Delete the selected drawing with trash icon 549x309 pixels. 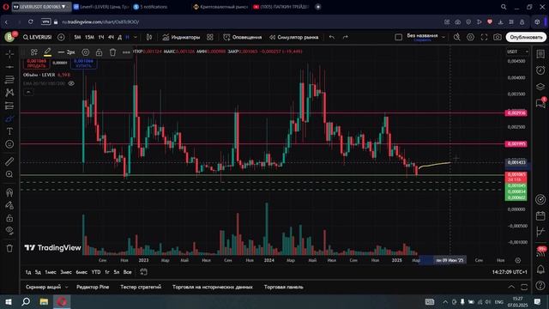point(112,52)
